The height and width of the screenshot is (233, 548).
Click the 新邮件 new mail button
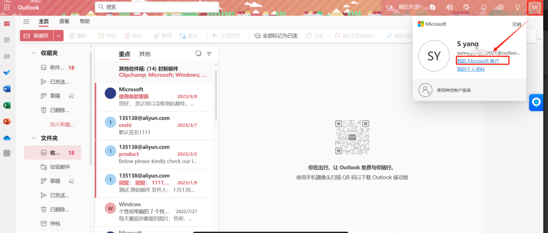(37, 36)
